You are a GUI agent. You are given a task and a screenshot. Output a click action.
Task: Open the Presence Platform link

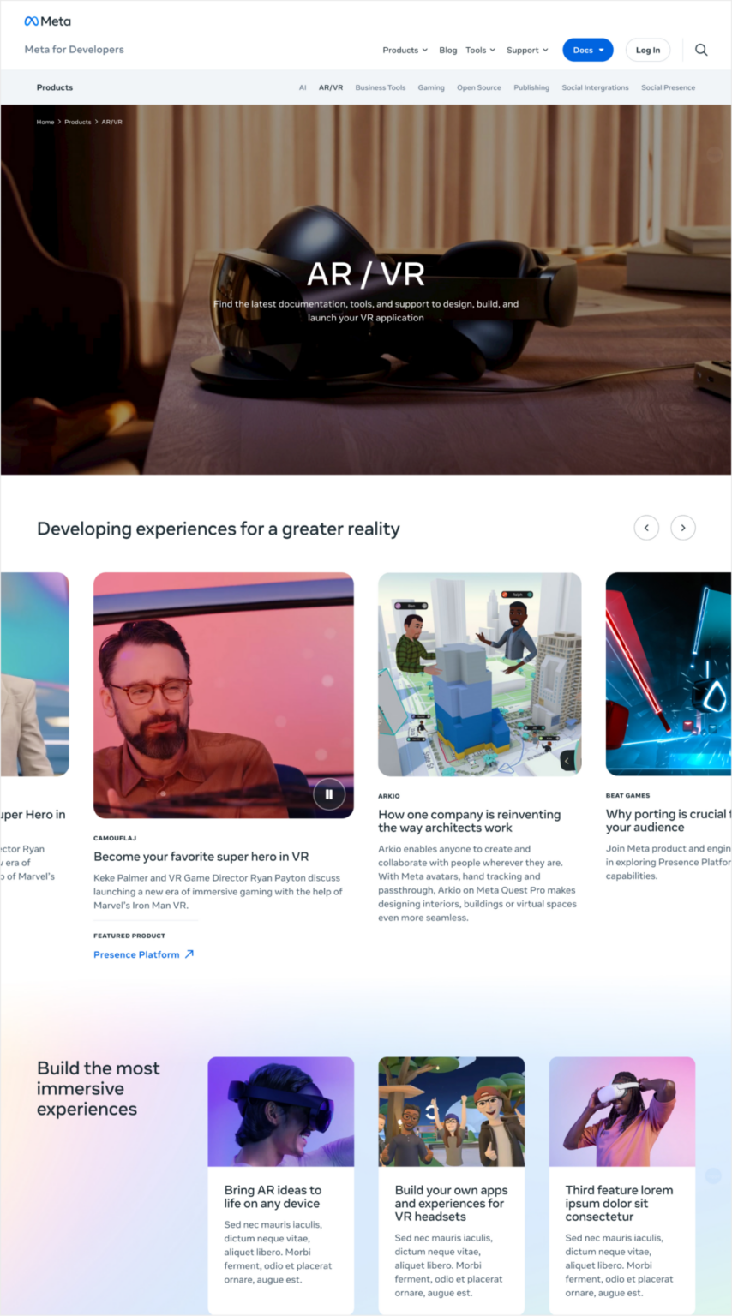(x=136, y=954)
